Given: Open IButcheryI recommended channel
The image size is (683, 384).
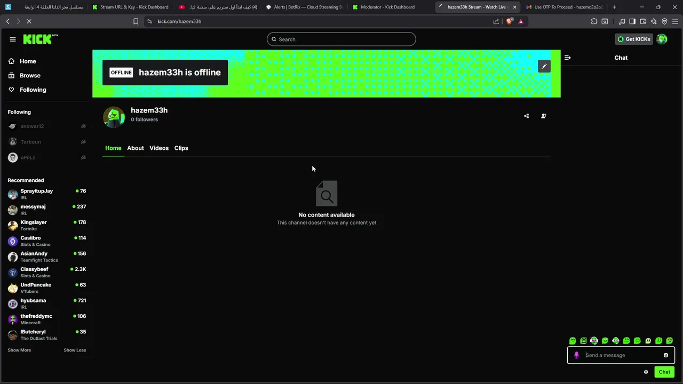Looking at the screenshot, I should pyautogui.click(x=47, y=334).
